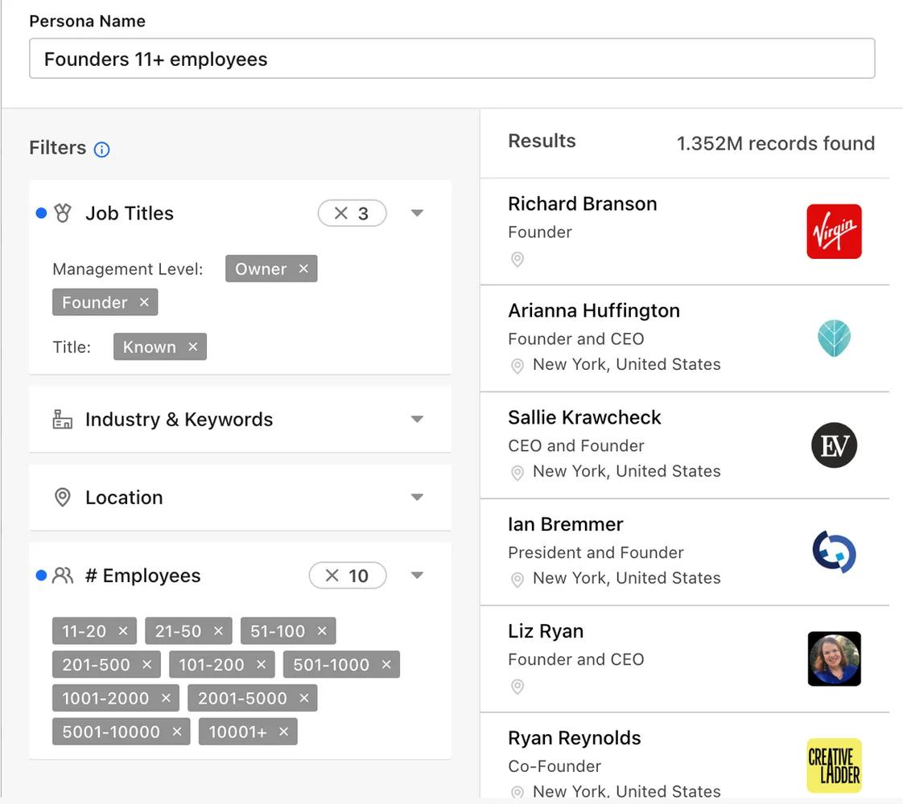Remove the 2001-5000 employees tag
Viewport: 903px width, 804px height.
(304, 698)
